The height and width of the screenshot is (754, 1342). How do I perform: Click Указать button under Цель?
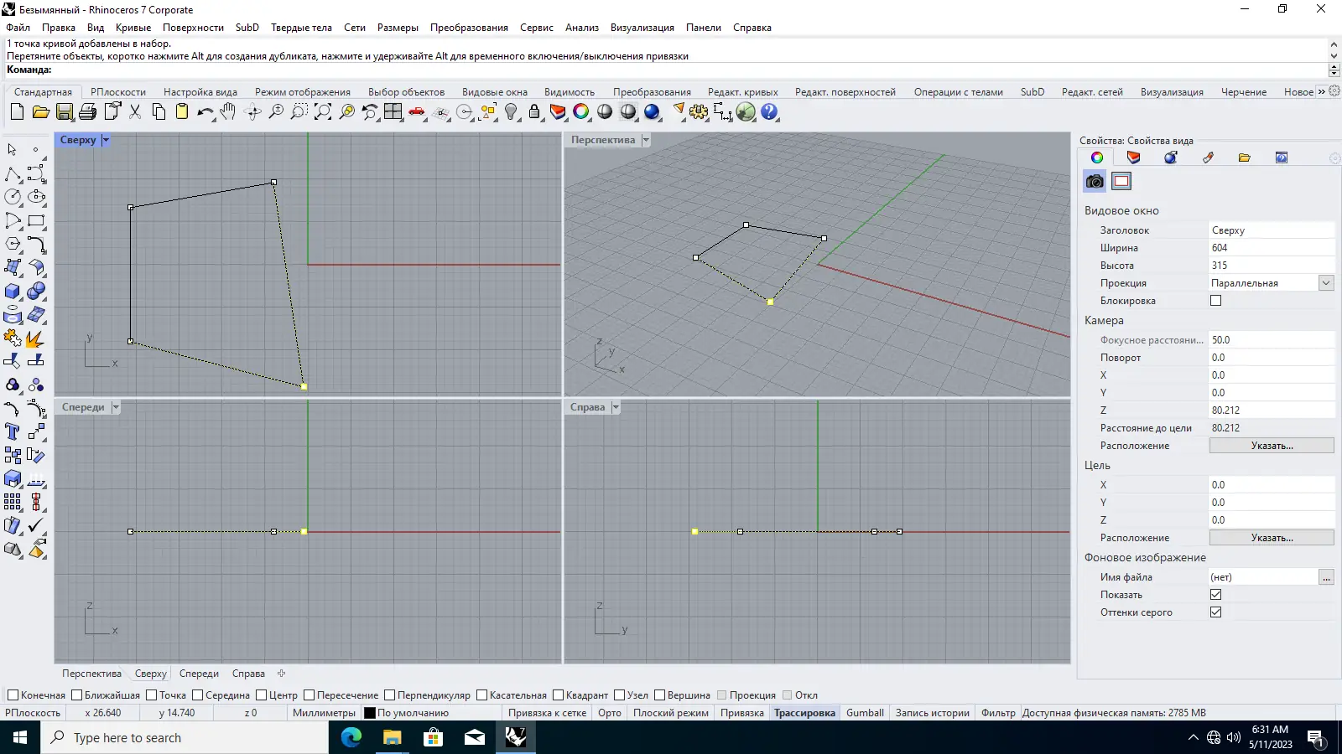(x=1272, y=538)
